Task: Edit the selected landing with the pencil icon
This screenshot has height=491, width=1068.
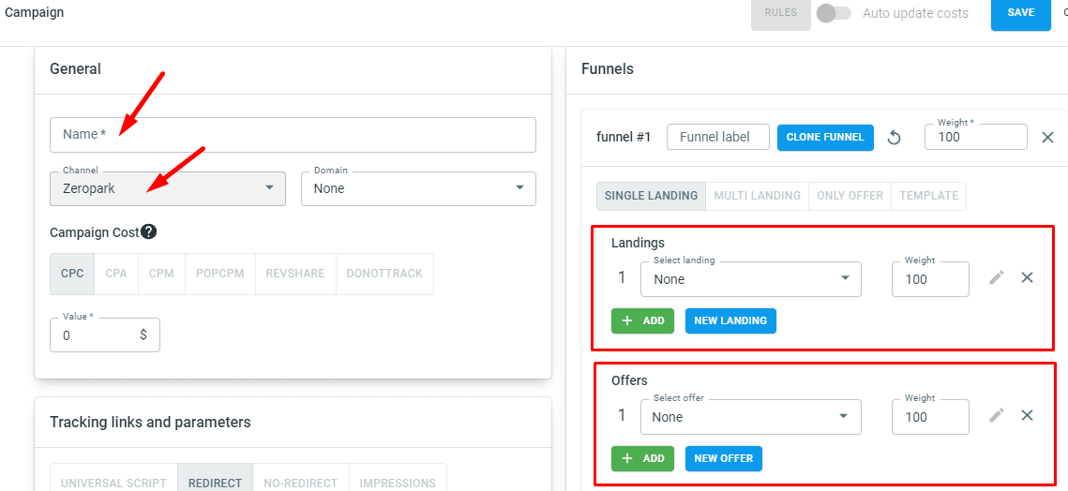Action: coord(997,278)
